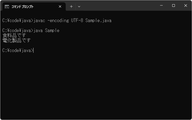Expand the new tab profile dropdown chevron

pos(79,7)
